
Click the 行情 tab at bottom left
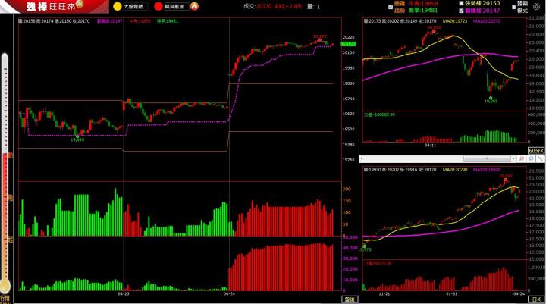tap(5, 298)
